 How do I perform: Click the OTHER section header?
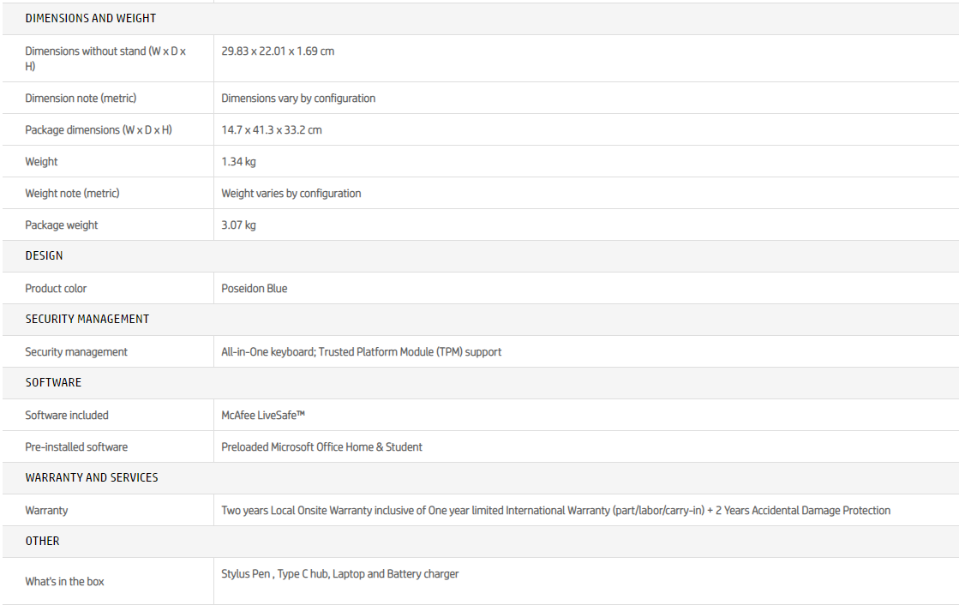tap(42, 542)
